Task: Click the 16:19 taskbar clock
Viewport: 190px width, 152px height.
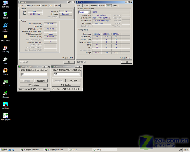Action: [x=186, y=150]
